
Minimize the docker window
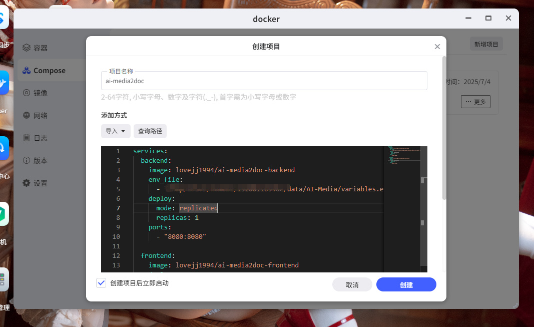coord(468,18)
